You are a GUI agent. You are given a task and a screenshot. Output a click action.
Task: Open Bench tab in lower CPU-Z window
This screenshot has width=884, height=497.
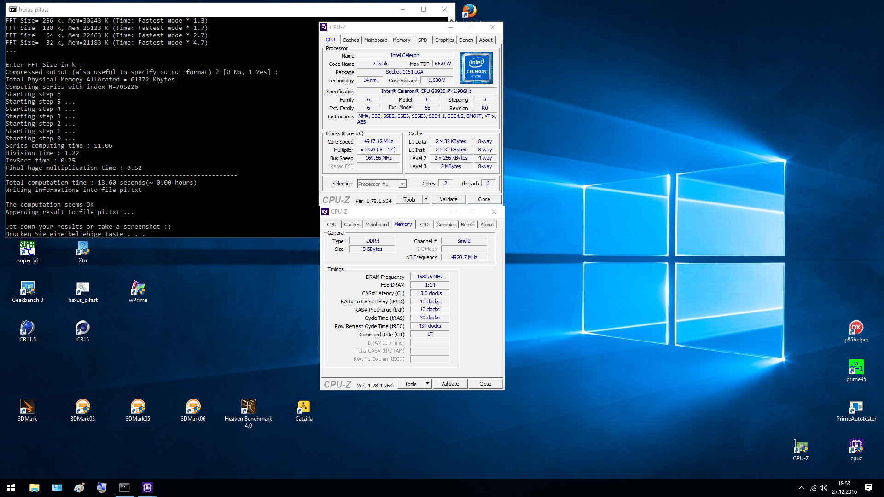pyautogui.click(x=467, y=225)
